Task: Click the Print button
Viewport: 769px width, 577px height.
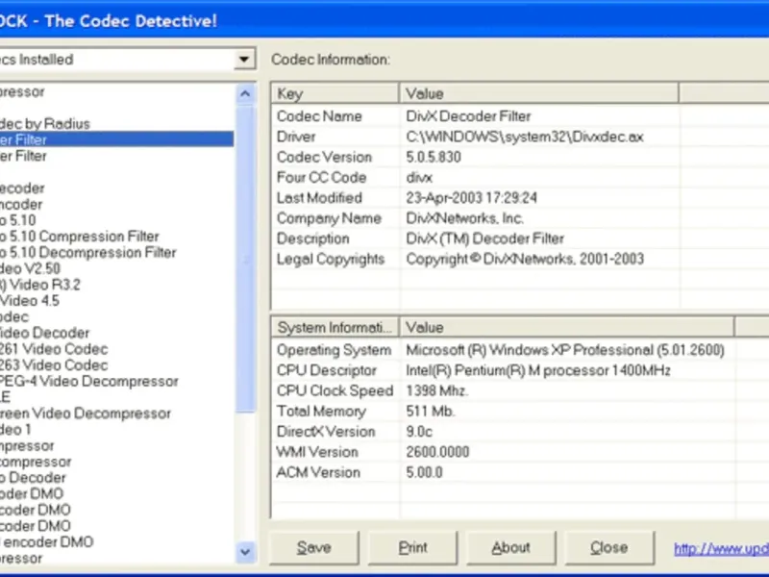Action: [412, 547]
